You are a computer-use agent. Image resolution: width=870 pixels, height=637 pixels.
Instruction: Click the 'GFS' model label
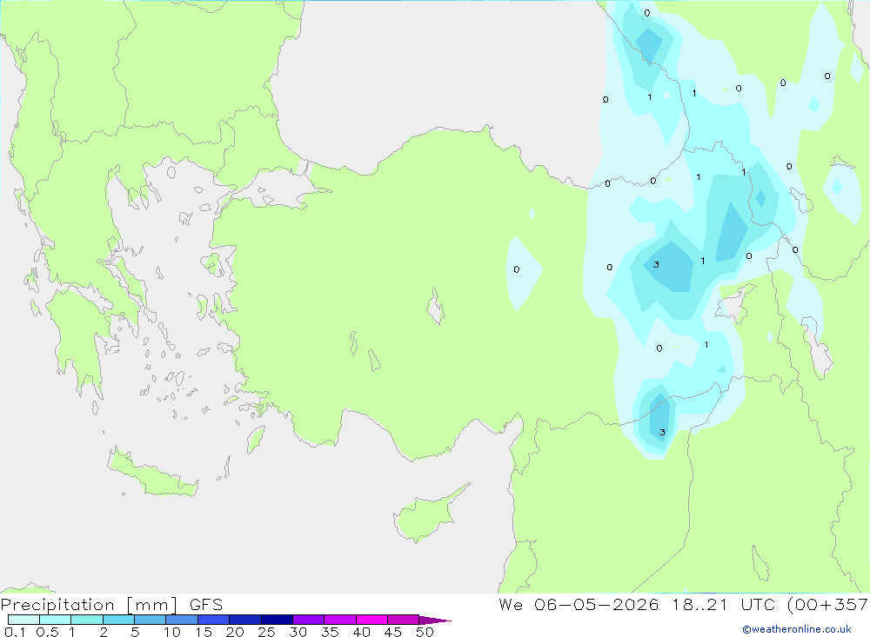pos(206,605)
